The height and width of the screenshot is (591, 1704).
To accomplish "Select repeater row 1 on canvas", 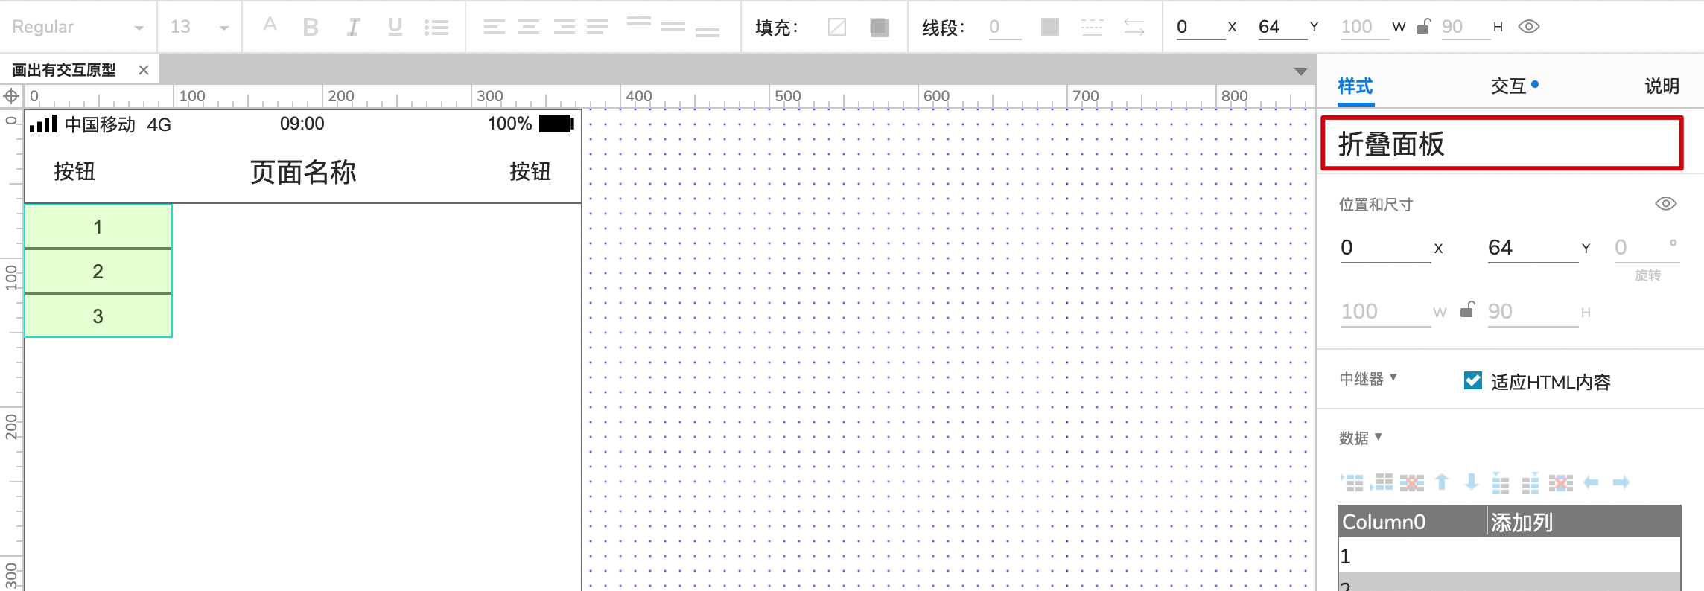I will [98, 227].
